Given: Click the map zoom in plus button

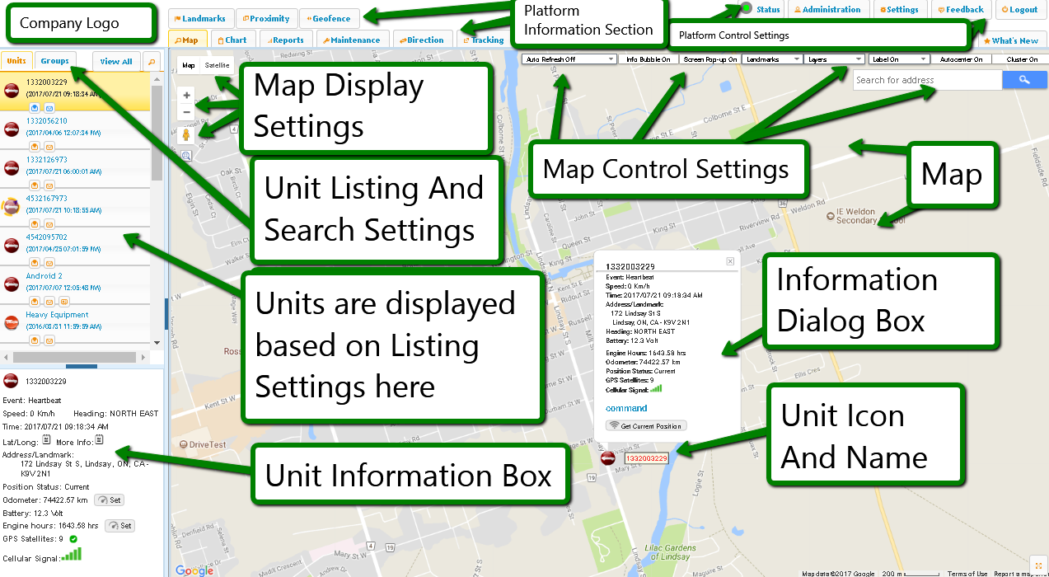Looking at the screenshot, I should (x=187, y=96).
